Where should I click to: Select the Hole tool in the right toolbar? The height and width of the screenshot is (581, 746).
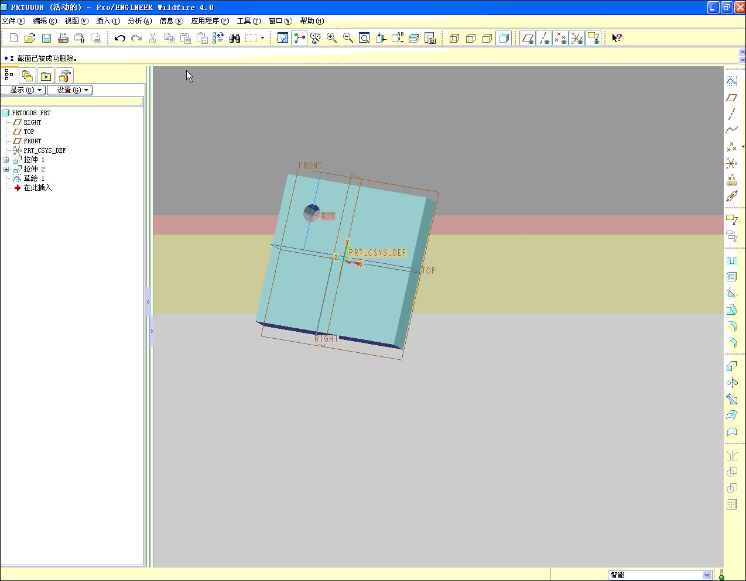point(731,260)
